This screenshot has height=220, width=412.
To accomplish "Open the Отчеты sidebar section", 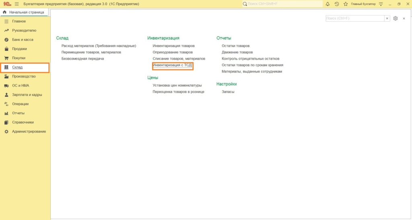I will tap(25, 113).
